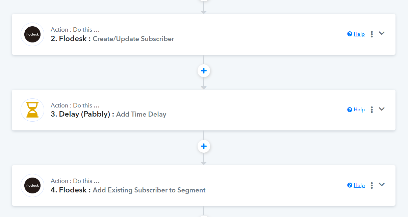
Task: Click the hourglass Delay icon on step 3
Action: pos(32,110)
